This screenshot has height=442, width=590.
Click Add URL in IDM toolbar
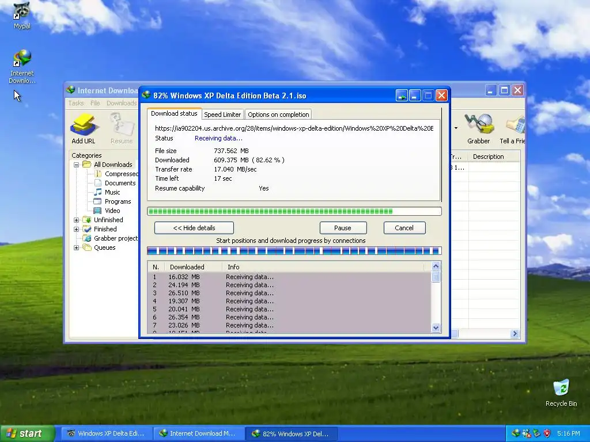point(84,129)
